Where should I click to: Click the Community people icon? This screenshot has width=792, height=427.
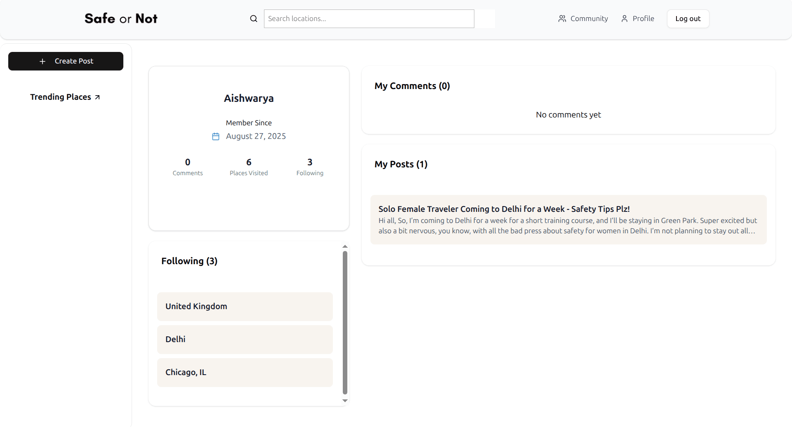coord(562,19)
